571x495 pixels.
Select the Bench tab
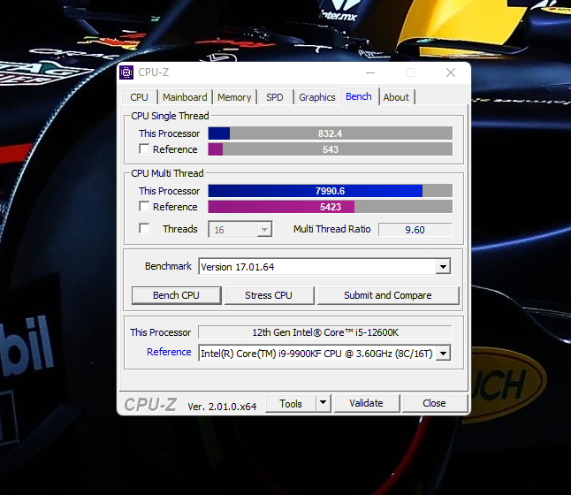pyautogui.click(x=359, y=96)
